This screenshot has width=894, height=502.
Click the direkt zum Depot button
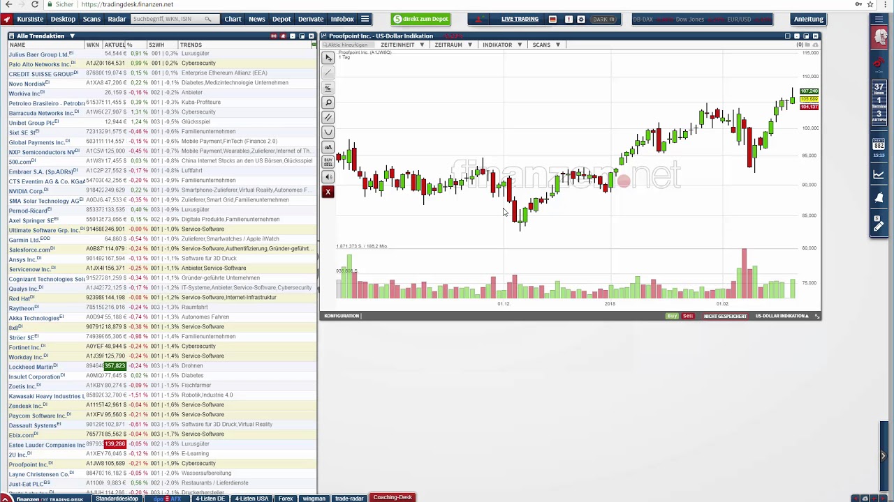(420, 20)
